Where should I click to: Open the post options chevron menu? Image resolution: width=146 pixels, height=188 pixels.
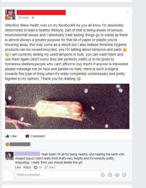point(128,12)
